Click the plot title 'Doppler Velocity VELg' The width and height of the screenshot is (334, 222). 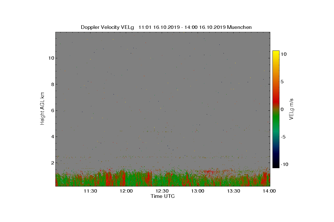(x=107, y=27)
